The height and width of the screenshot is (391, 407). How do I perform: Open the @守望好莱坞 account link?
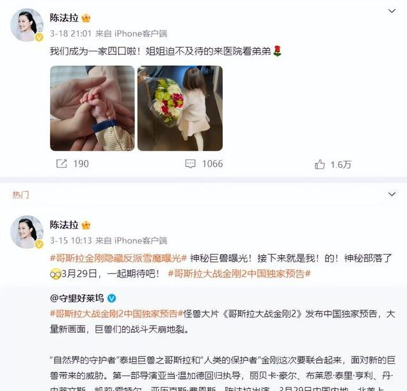tap(77, 298)
